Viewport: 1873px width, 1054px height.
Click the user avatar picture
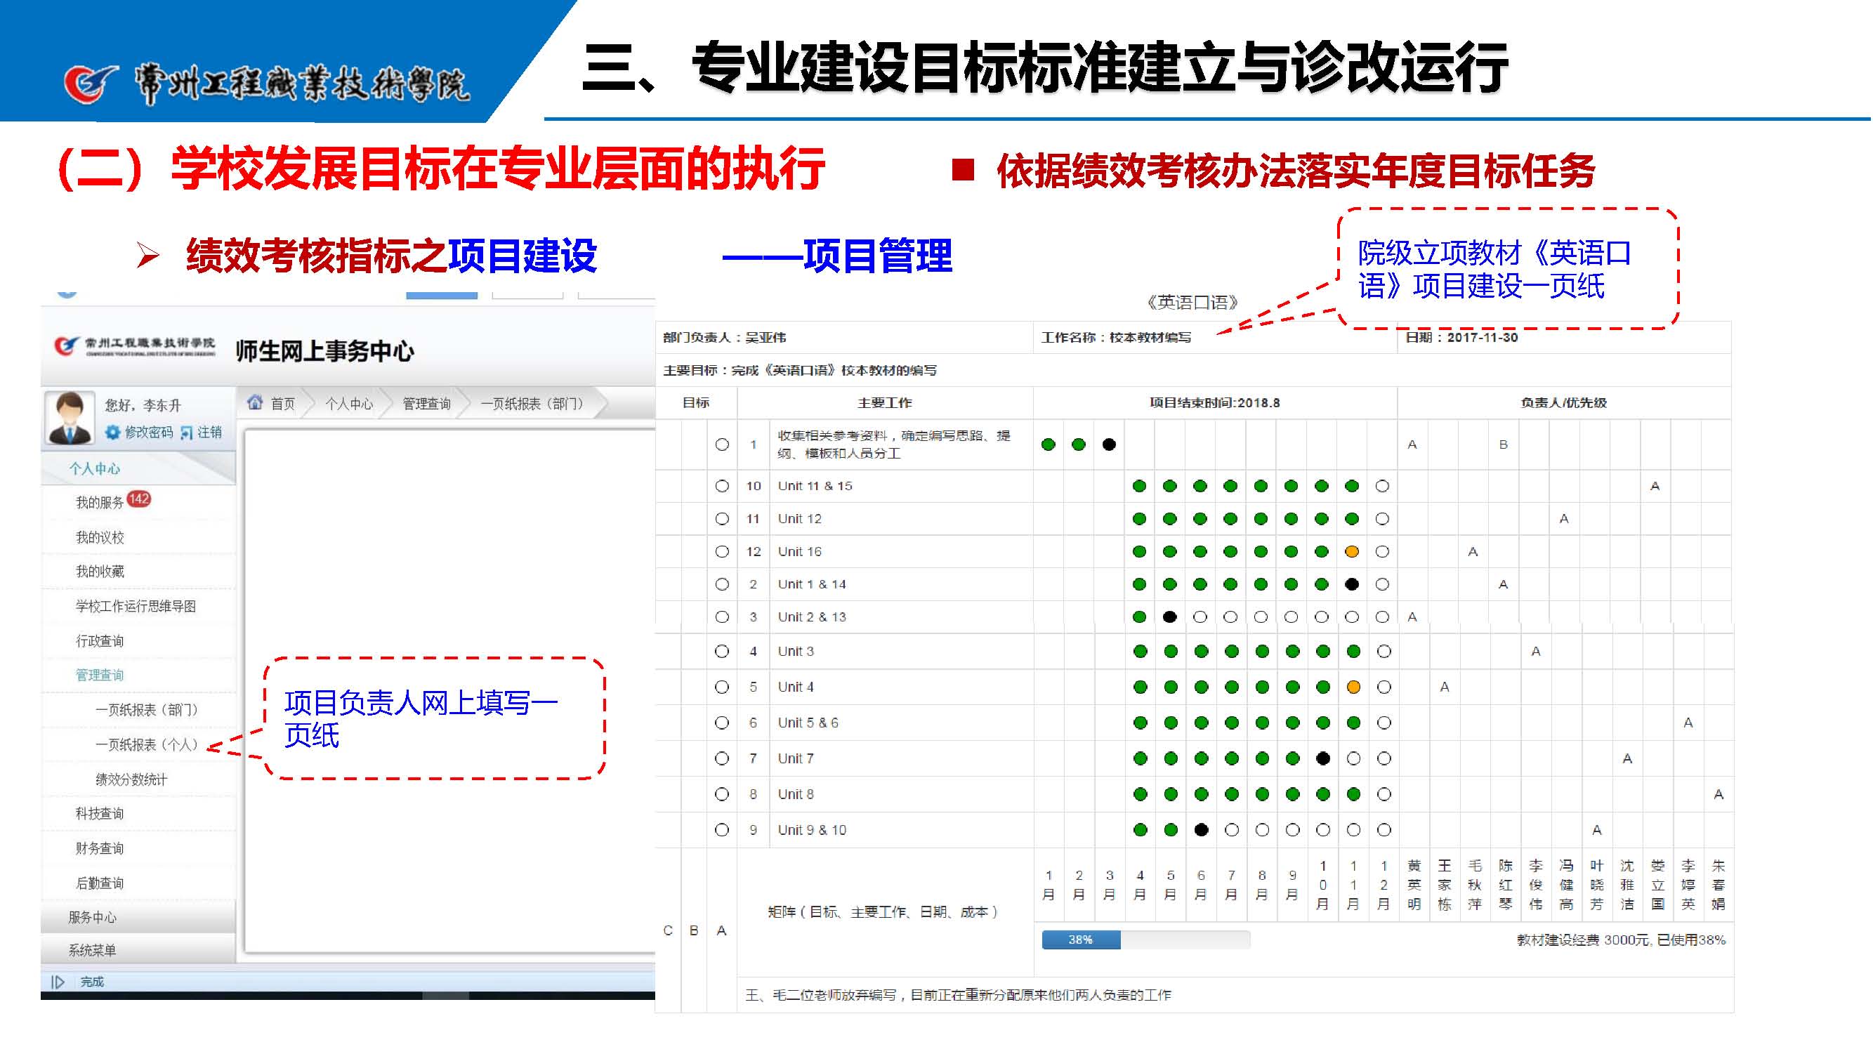click(70, 417)
